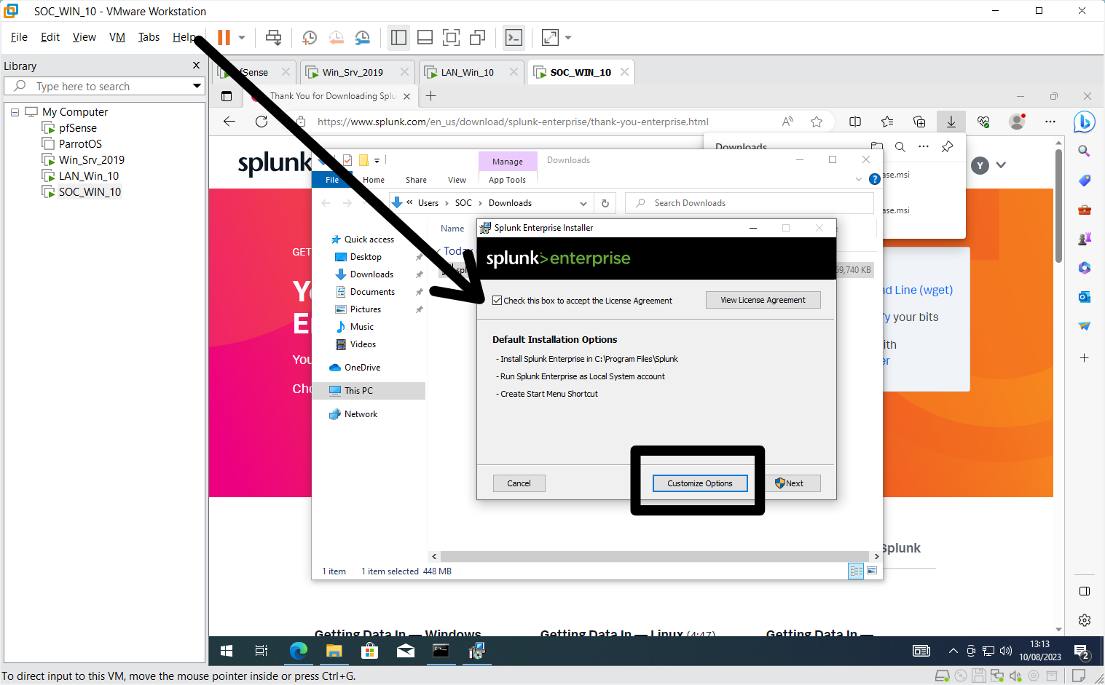Search in the Edge Downloads flyout
This screenshot has height=685, width=1105.
[900, 146]
